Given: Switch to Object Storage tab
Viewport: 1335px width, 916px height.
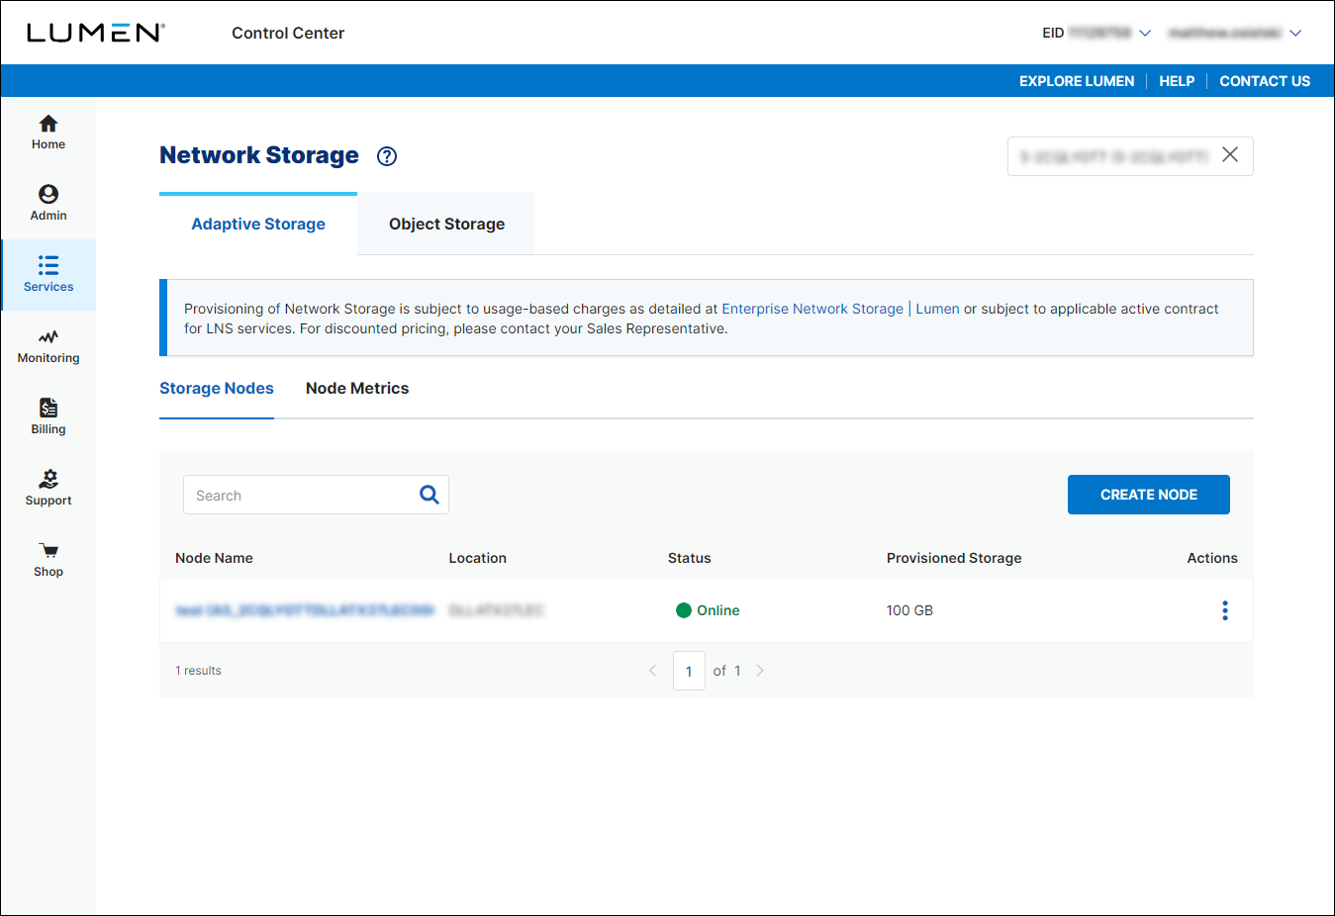Looking at the screenshot, I should [446, 225].
